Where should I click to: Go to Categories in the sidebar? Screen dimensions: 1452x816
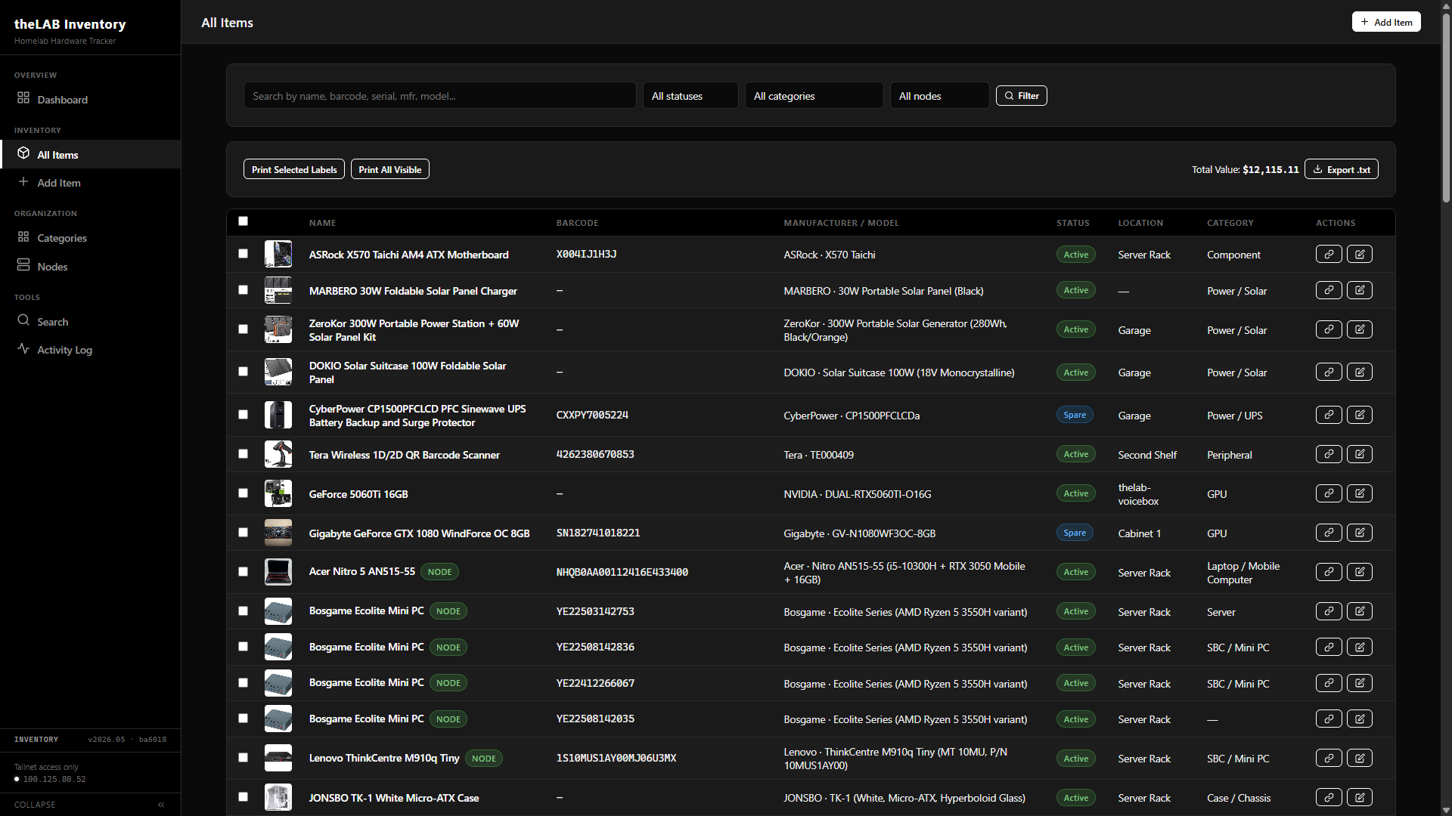pyautogui.click(x=90, y=238)
